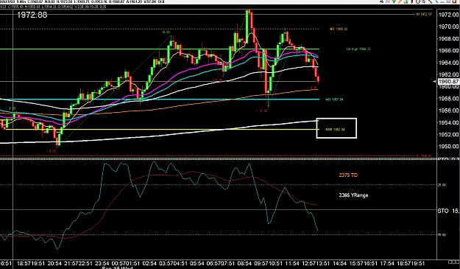The image size is (460, 269).
Task: Click the 1966.00 price axis label
Action: point(448,51)
